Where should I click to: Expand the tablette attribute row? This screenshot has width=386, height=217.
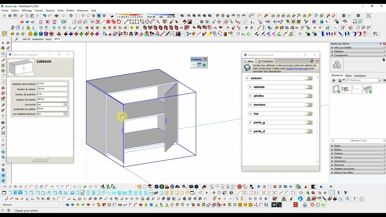coord(250,87)
